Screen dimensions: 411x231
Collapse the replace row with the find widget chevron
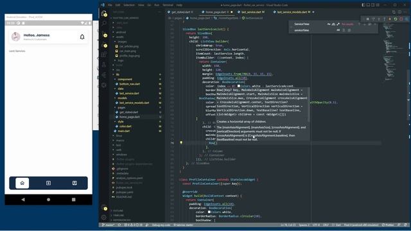pyautogui.click(x=291, y=27)
